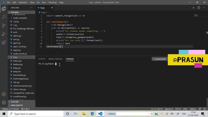This screenshot has width=208, height=117.
Task: Open the Explorer view in activity bar
Action: [x=4, y=9]
